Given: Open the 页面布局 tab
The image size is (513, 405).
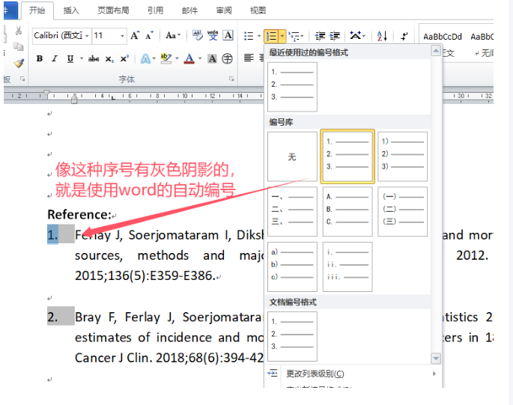Looking at the screenshot, I should tap(113, 10).
